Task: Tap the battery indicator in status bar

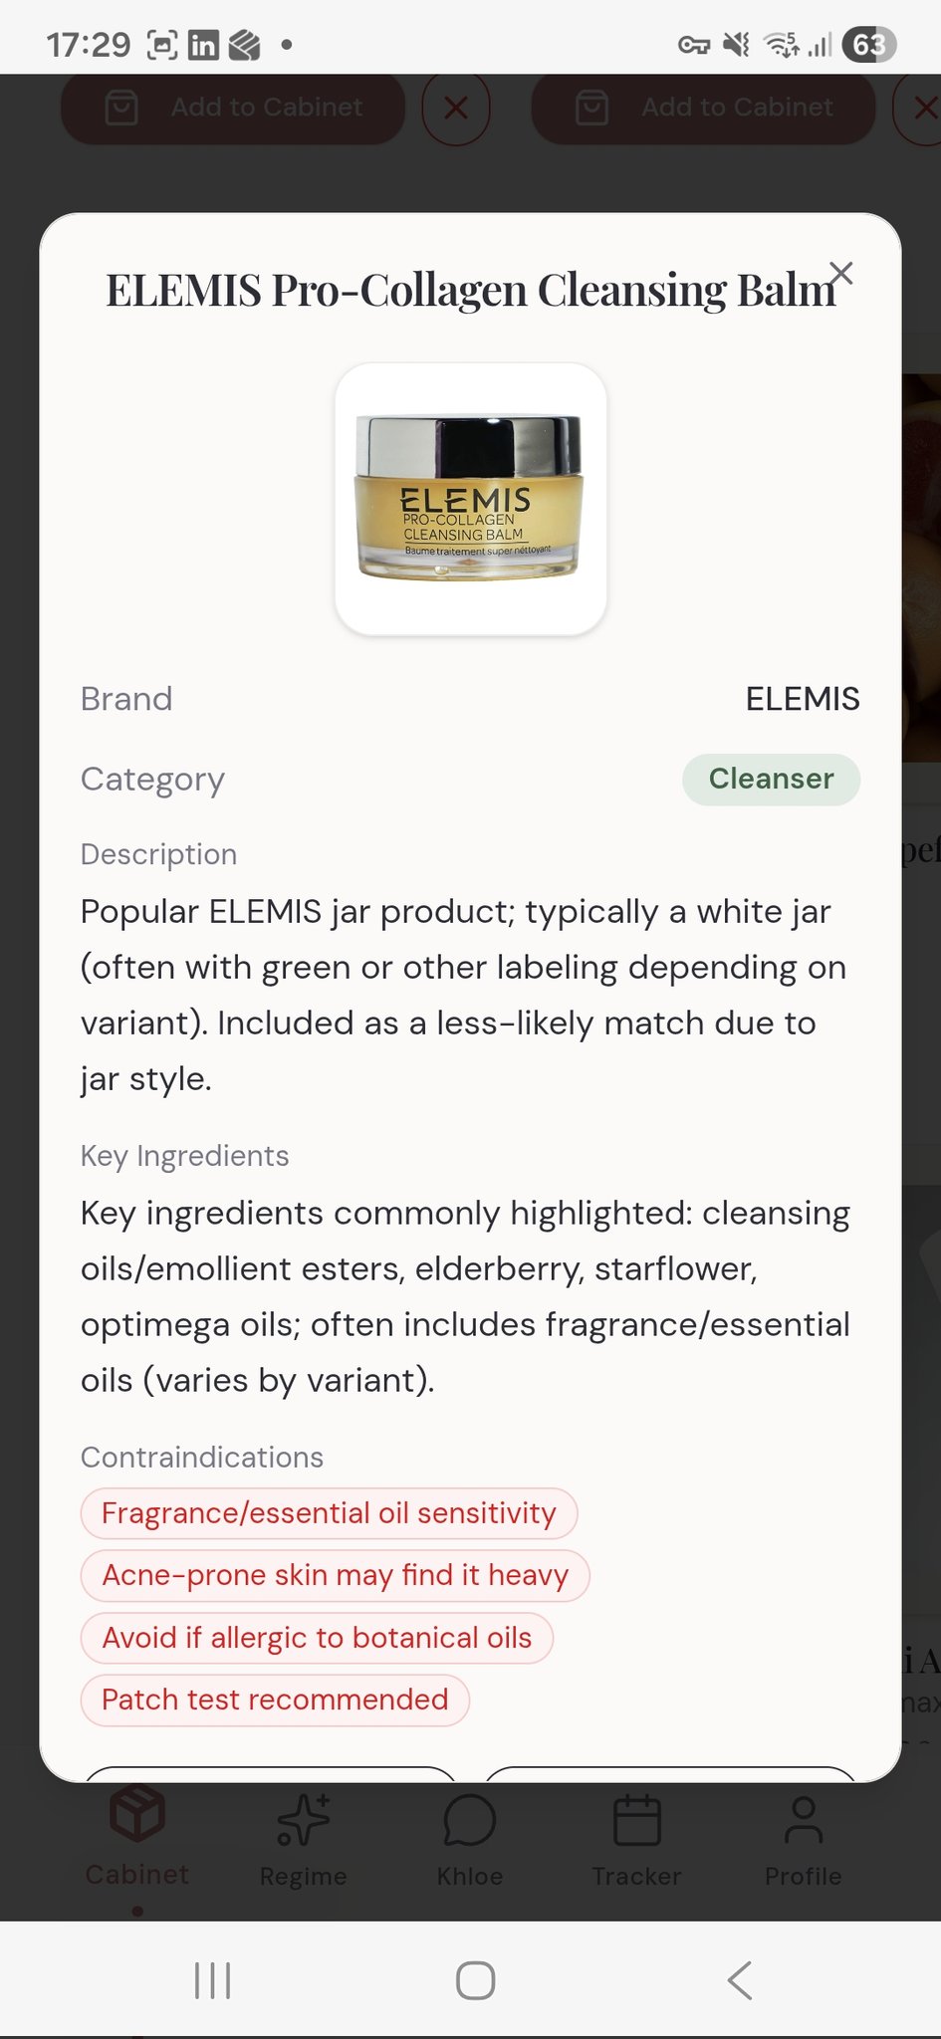Action: [868, 45]
